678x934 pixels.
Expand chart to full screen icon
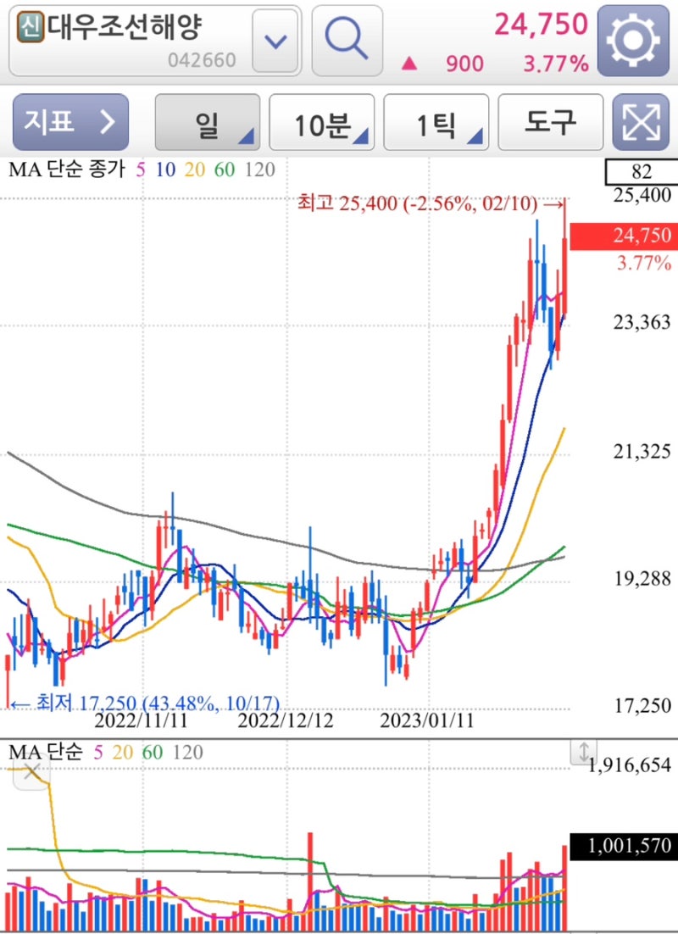tap(641, 121)
